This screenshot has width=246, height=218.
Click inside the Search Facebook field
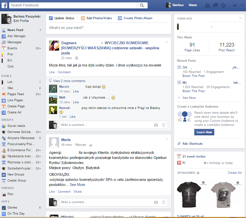tap(73, 5)
